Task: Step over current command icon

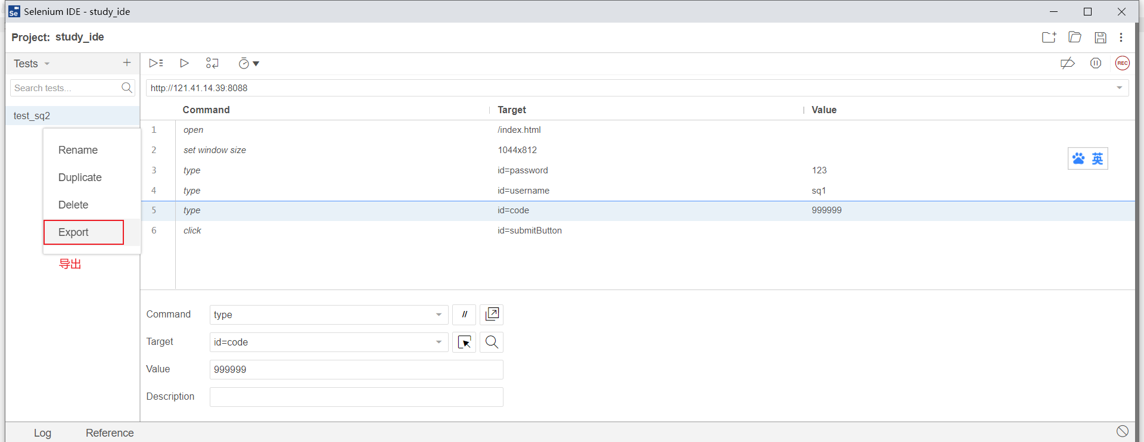Action: pyautogui.click(x=212, y=63)
